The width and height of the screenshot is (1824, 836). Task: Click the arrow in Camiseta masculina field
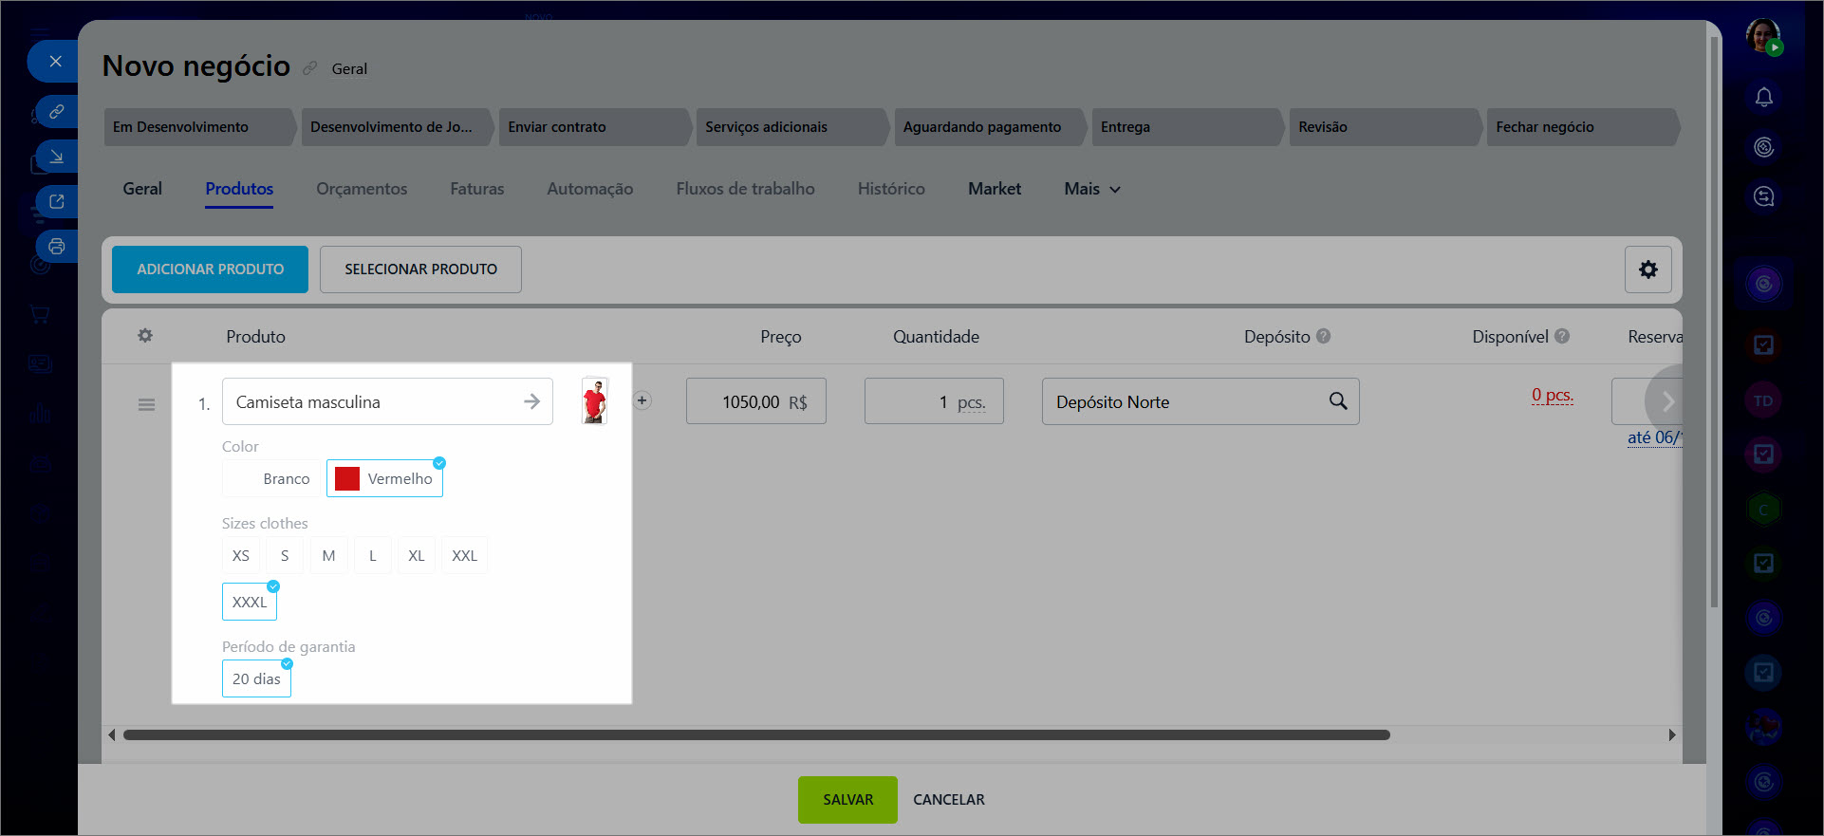click(531, 401)
